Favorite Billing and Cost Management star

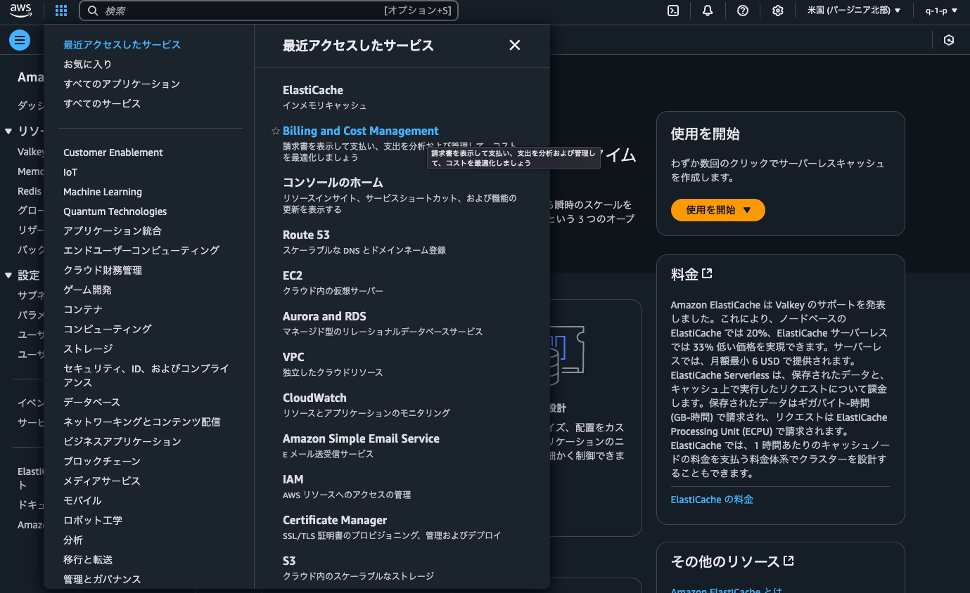[x=276, y=131]
